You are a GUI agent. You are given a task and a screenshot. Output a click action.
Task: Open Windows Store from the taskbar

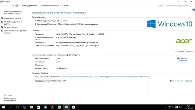(x=38, y=107)
